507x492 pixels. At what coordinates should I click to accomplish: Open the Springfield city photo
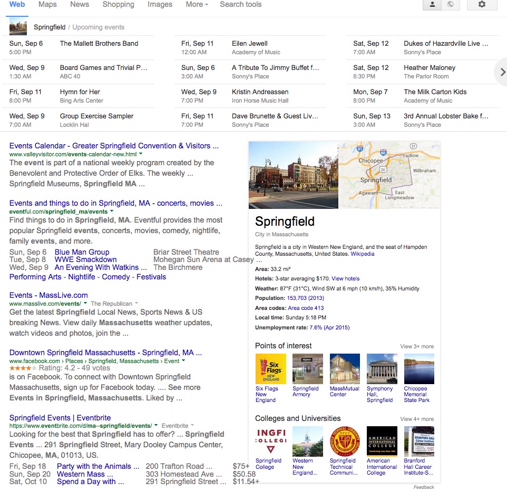click(x=293, y=175)
